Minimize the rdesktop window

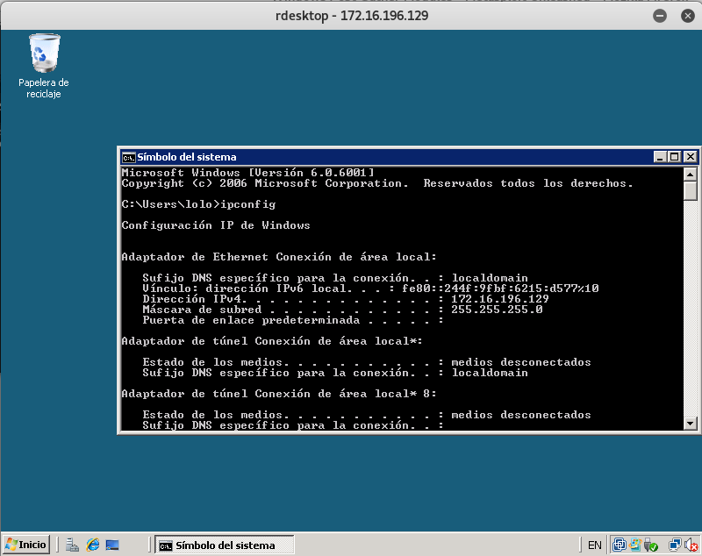click(x=660, y=16)
